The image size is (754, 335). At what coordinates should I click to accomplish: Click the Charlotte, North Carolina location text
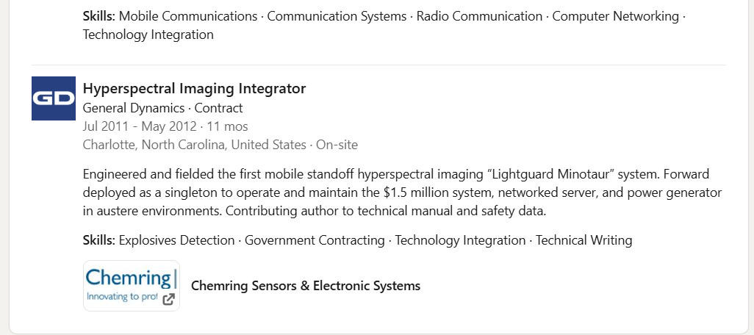click(x=194, y=145)
